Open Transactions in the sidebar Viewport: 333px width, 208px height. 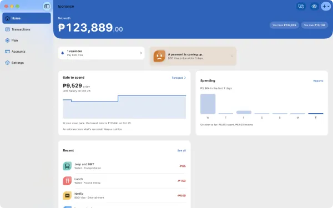27,29
